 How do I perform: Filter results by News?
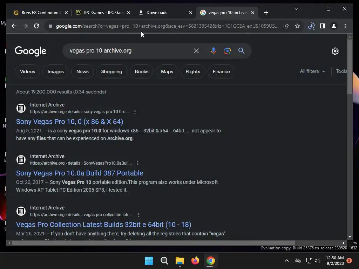(x=82, y=71)
